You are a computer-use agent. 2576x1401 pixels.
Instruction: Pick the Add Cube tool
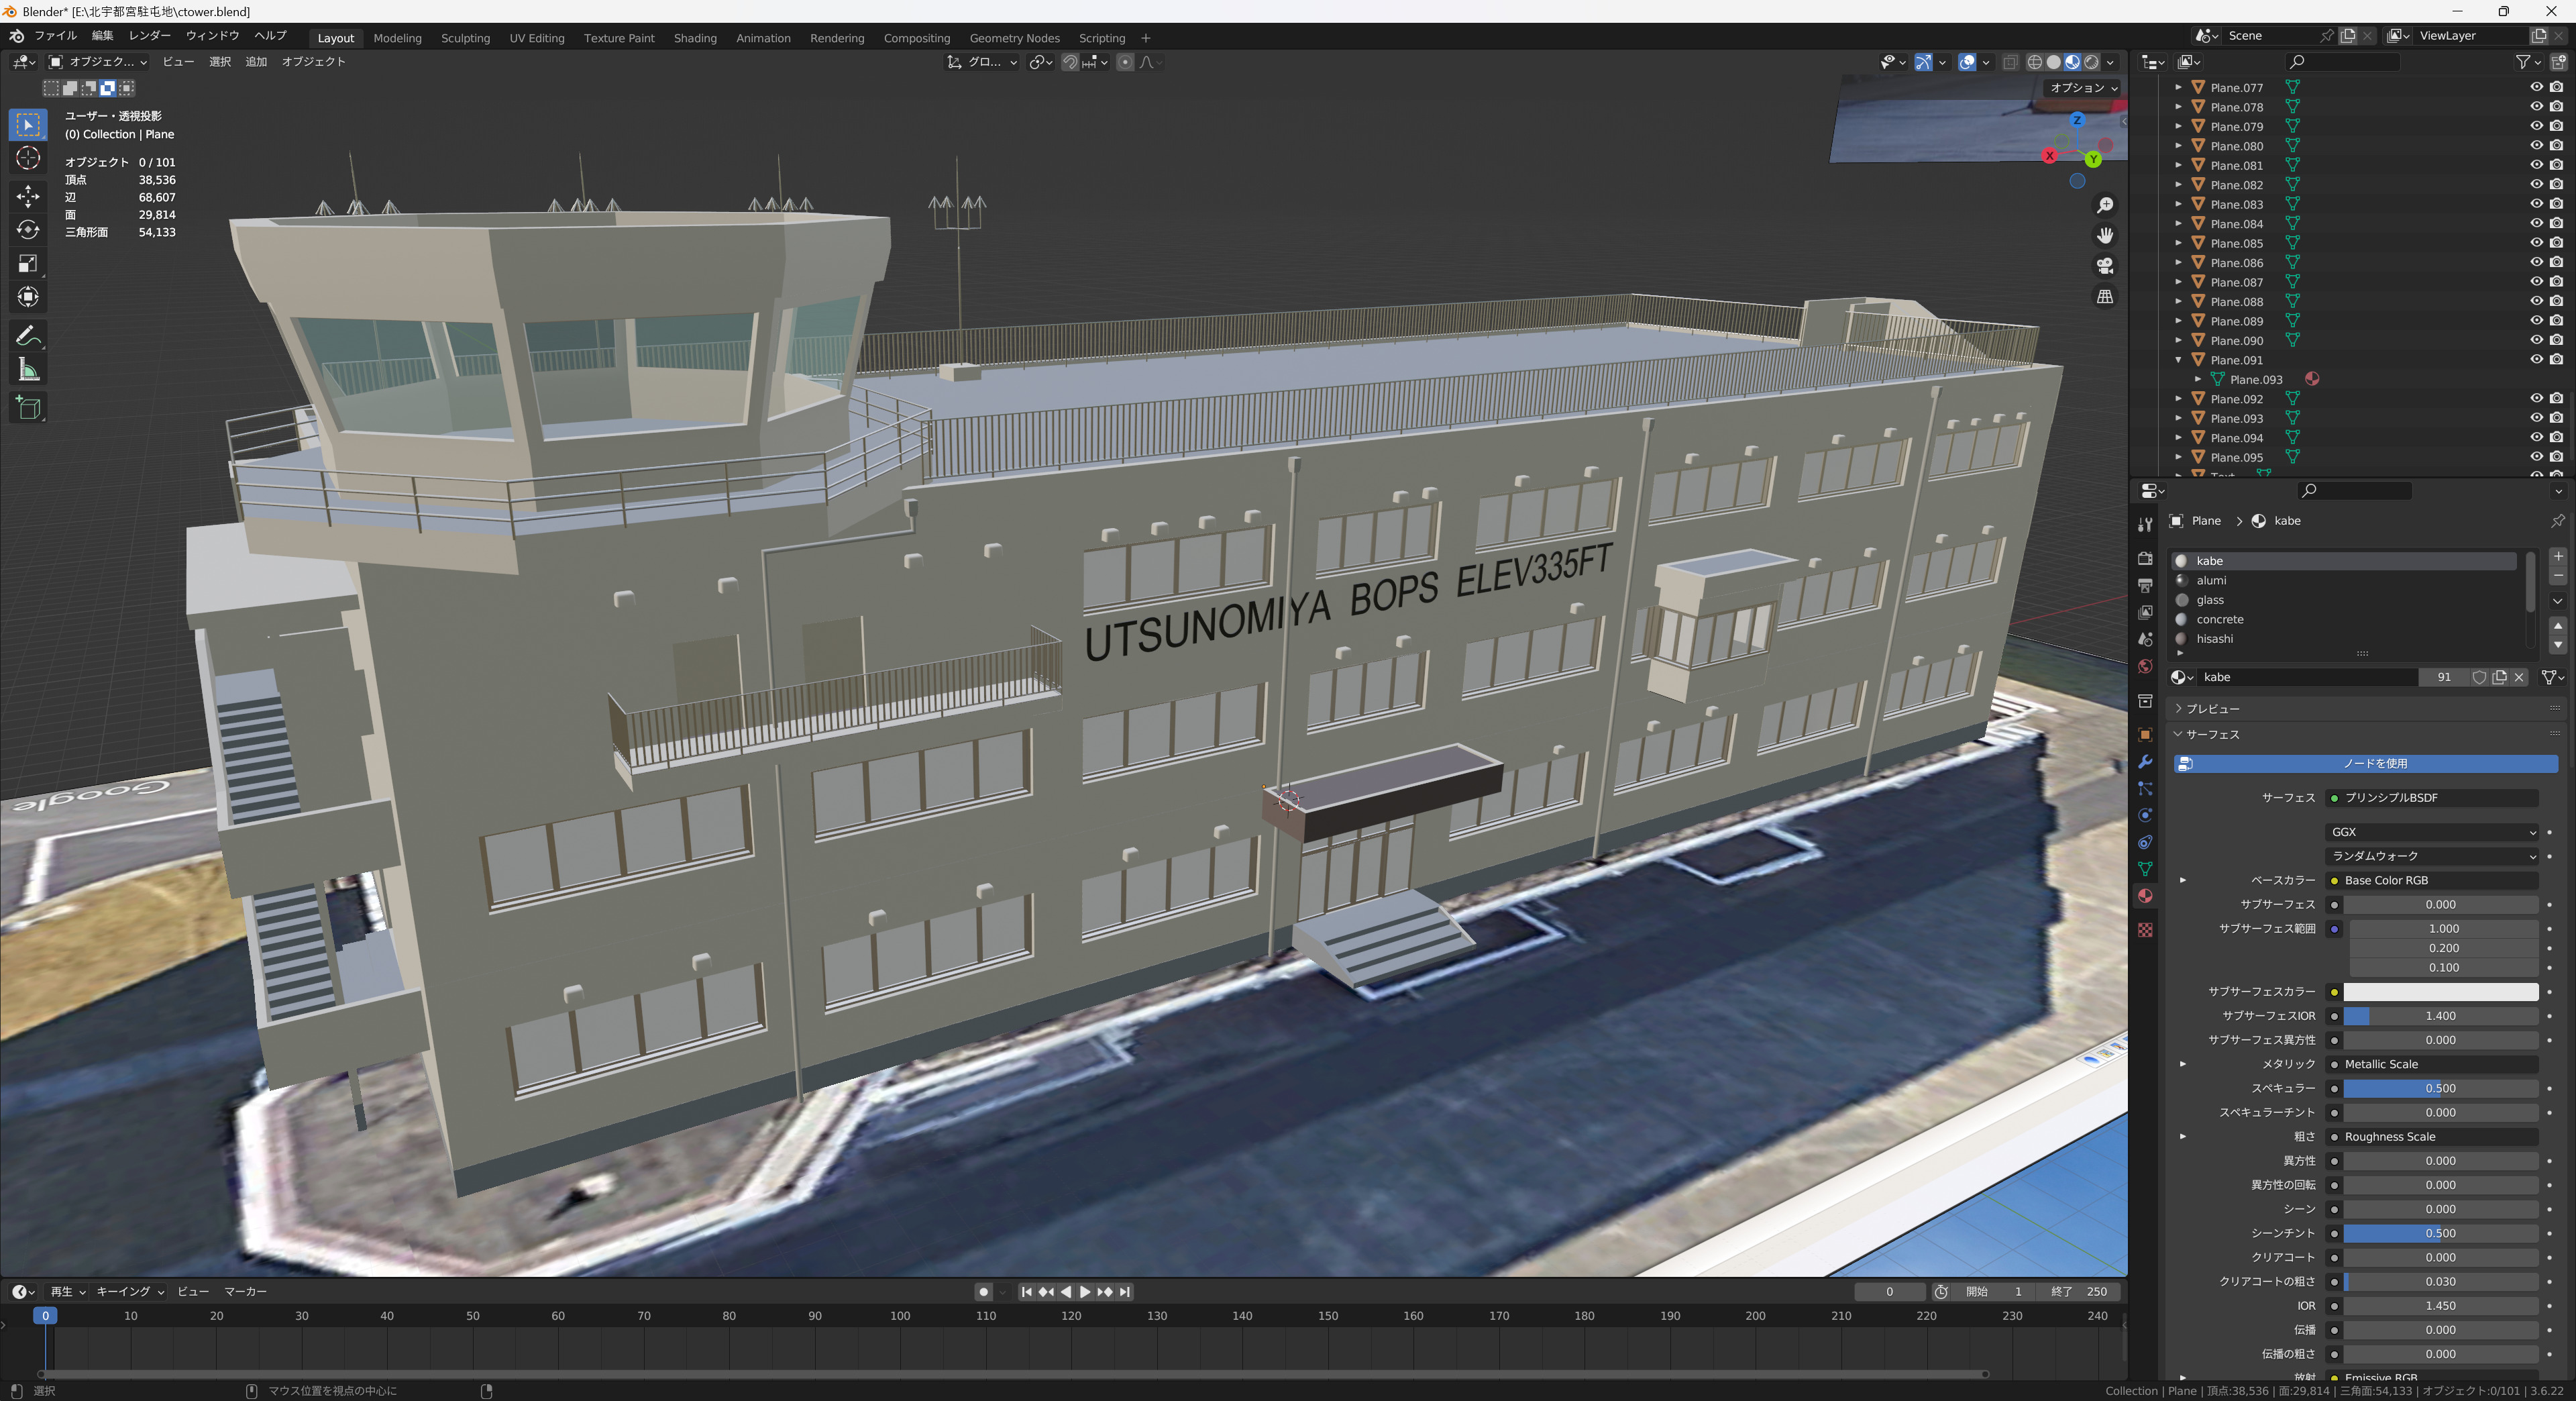[28, 407]
